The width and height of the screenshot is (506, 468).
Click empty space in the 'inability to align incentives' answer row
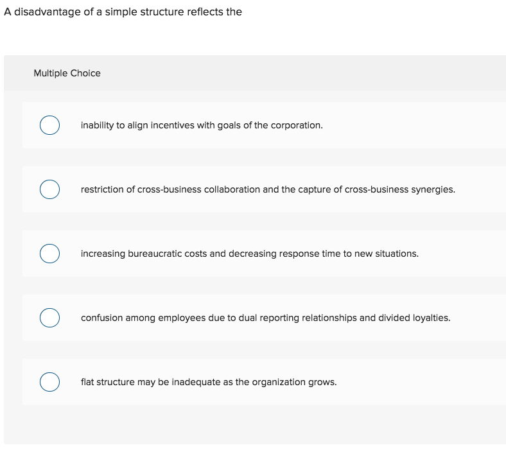pos(417,125)
